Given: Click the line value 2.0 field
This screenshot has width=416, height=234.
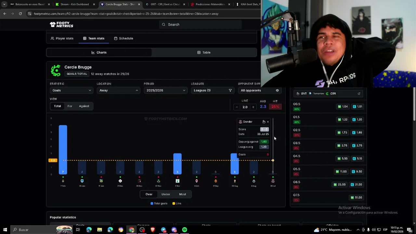Looking at the screenshot, I should 245,107.
